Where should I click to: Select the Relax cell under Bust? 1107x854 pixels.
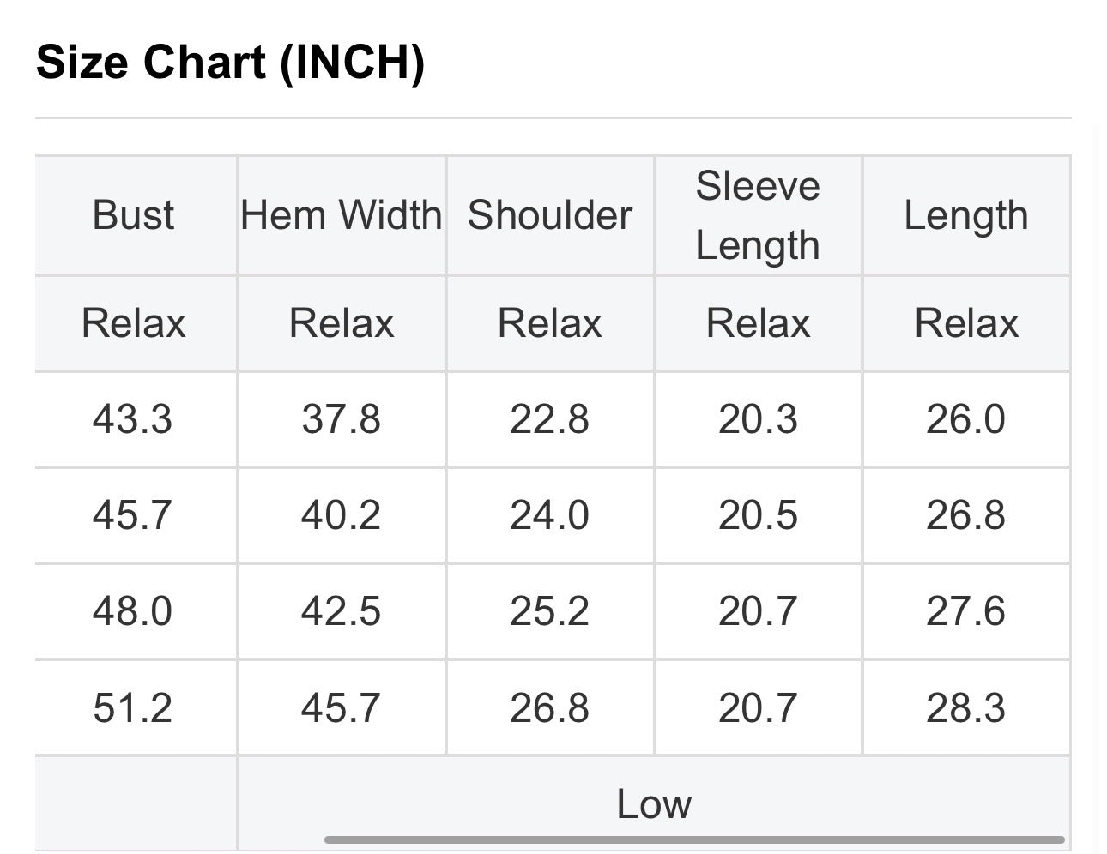point(133,323)
